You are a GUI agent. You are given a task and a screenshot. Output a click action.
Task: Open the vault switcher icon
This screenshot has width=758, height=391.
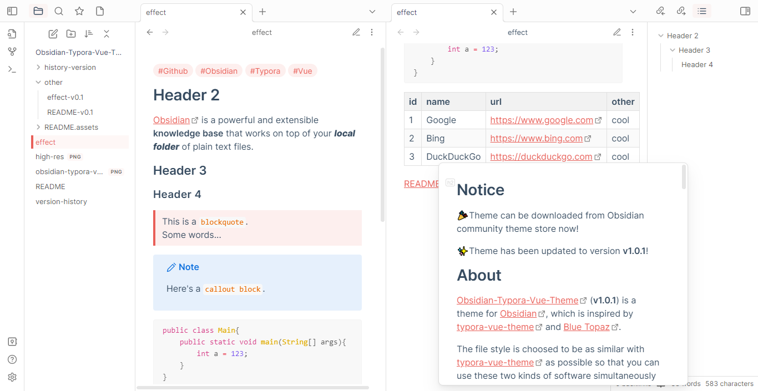pyautogui.click(x=12, y=342)
